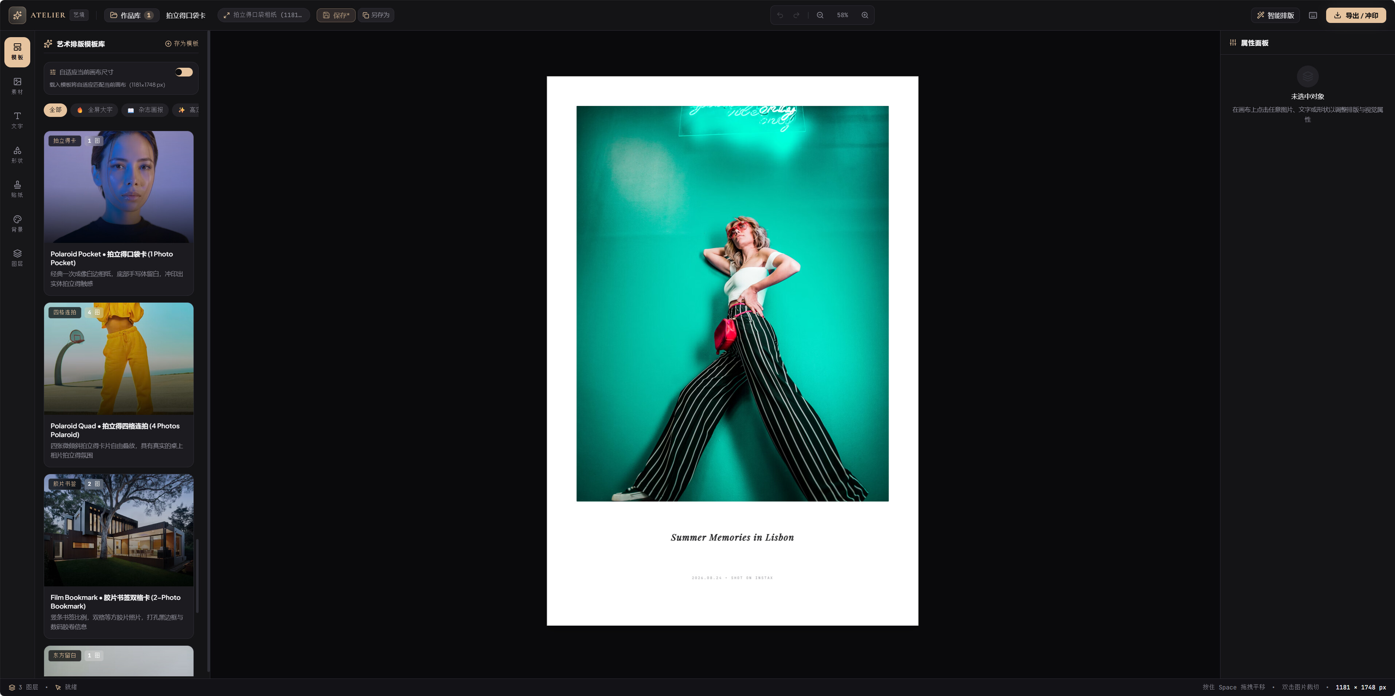1395x696 pixels.
Task: Click the template panel vertical scrollbar
Action: (x=197, y=576)
